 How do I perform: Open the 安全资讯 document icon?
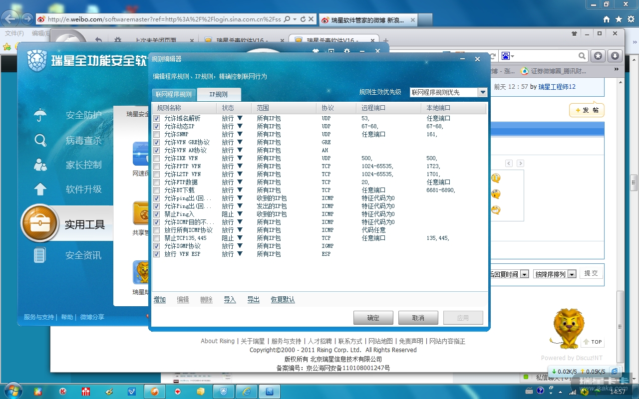(x=40, y=255)
